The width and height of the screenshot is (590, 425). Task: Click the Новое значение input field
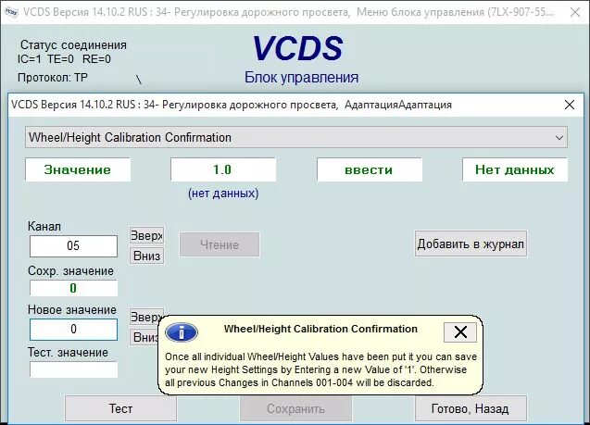[73, 330]
